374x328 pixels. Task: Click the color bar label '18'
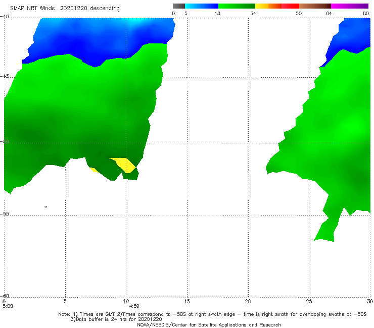coord(217,14)
